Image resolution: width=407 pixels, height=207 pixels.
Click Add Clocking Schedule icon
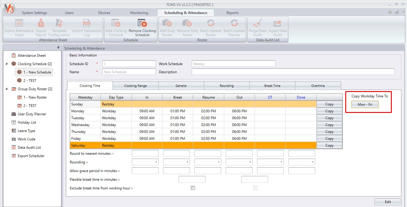[x=116, y=23]
